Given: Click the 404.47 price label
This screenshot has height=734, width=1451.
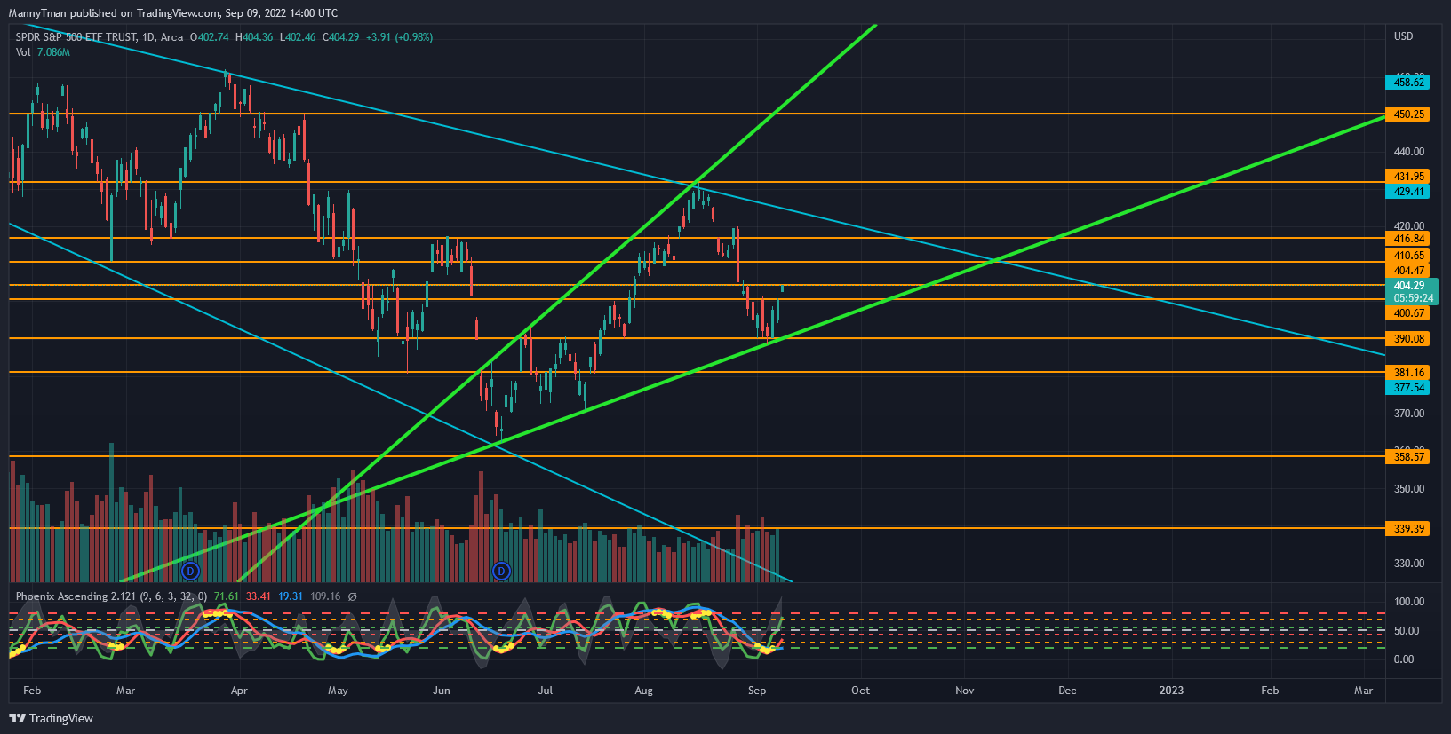Looking at the screenshot, I should pyautogui.click(x=1408, y=271).
